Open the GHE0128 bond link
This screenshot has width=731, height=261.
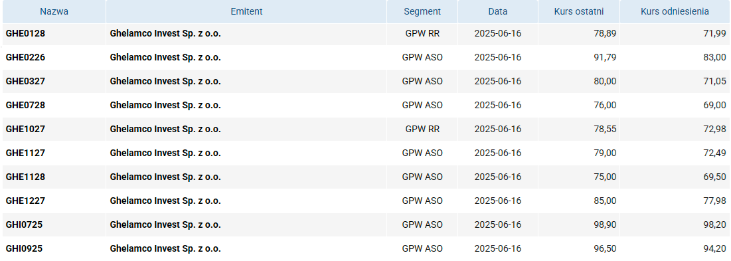pyautogui.click(x=25, y=34)
